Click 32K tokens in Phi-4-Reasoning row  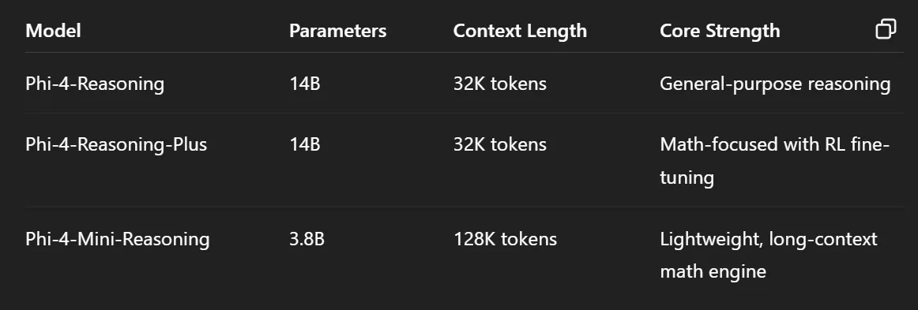click(x=500, y=84)
